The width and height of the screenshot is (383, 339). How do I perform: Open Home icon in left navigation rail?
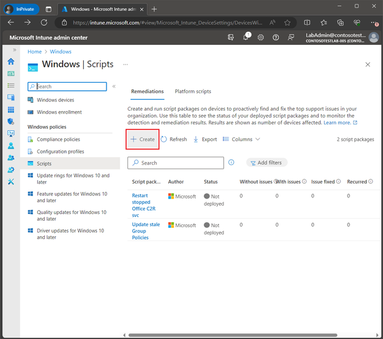[x=11, y=61]
